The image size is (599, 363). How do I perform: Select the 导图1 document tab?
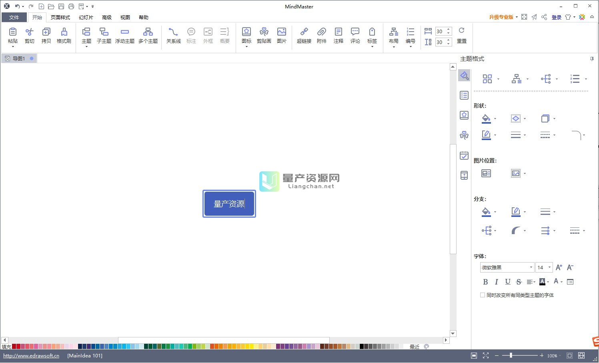(19, 58)
